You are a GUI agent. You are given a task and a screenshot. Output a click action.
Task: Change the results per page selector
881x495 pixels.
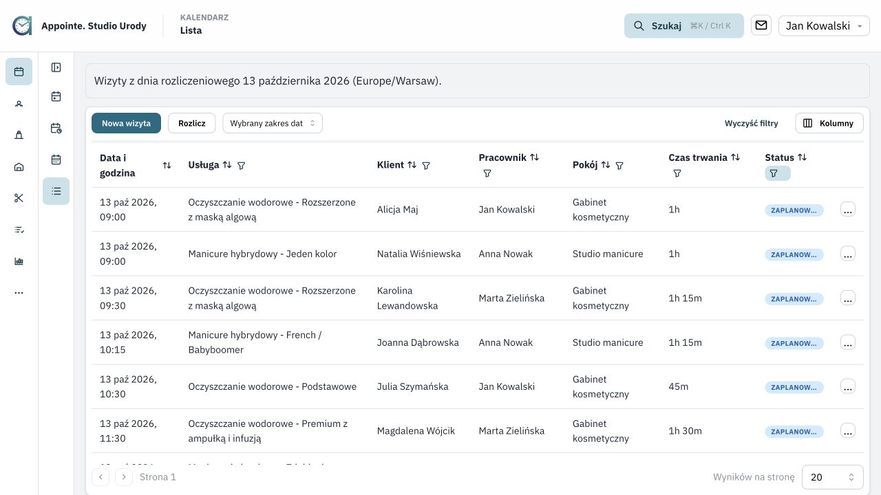coord(833,477)
